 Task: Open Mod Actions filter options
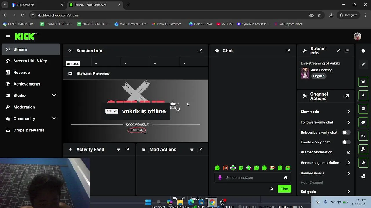(192, 149)
